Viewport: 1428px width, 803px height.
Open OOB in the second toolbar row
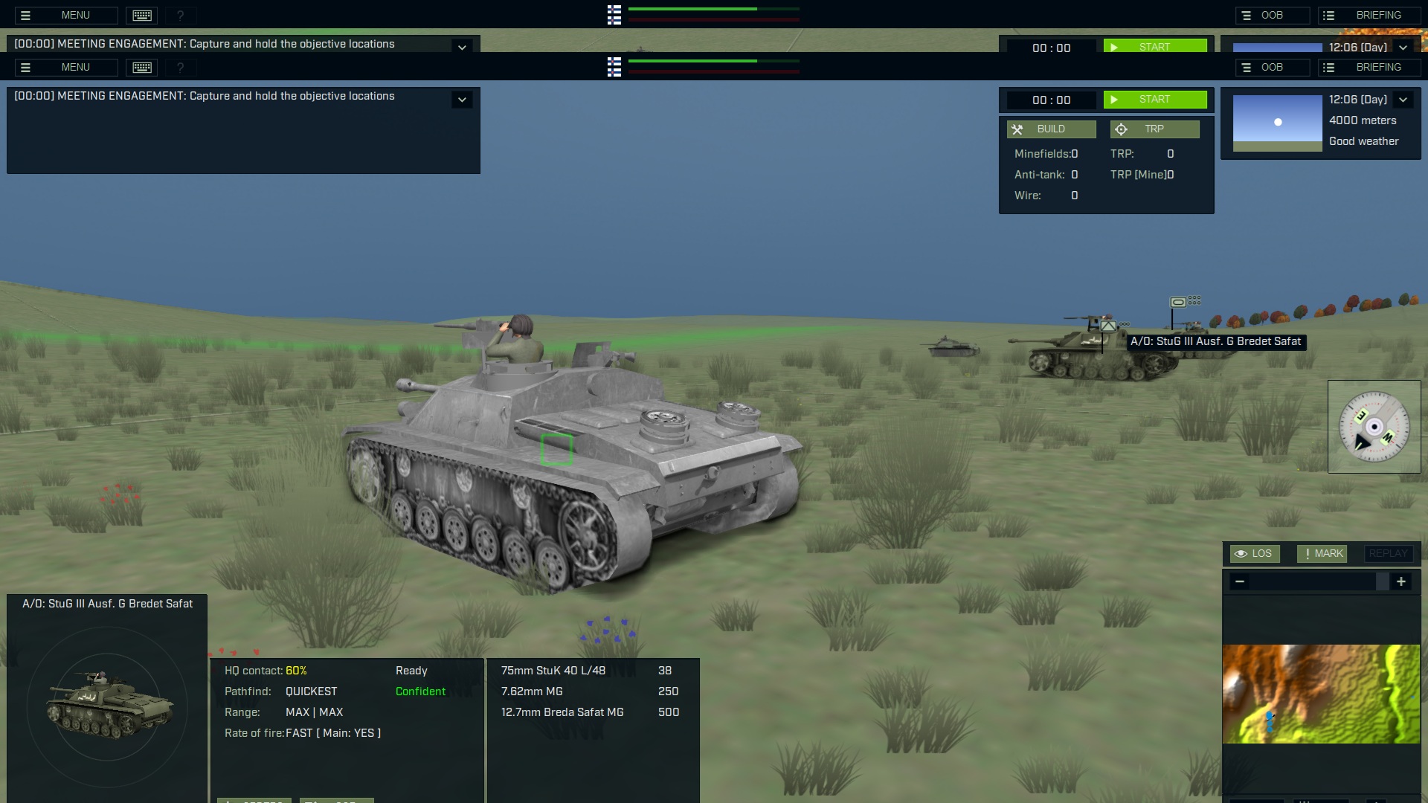point(1273,67)
